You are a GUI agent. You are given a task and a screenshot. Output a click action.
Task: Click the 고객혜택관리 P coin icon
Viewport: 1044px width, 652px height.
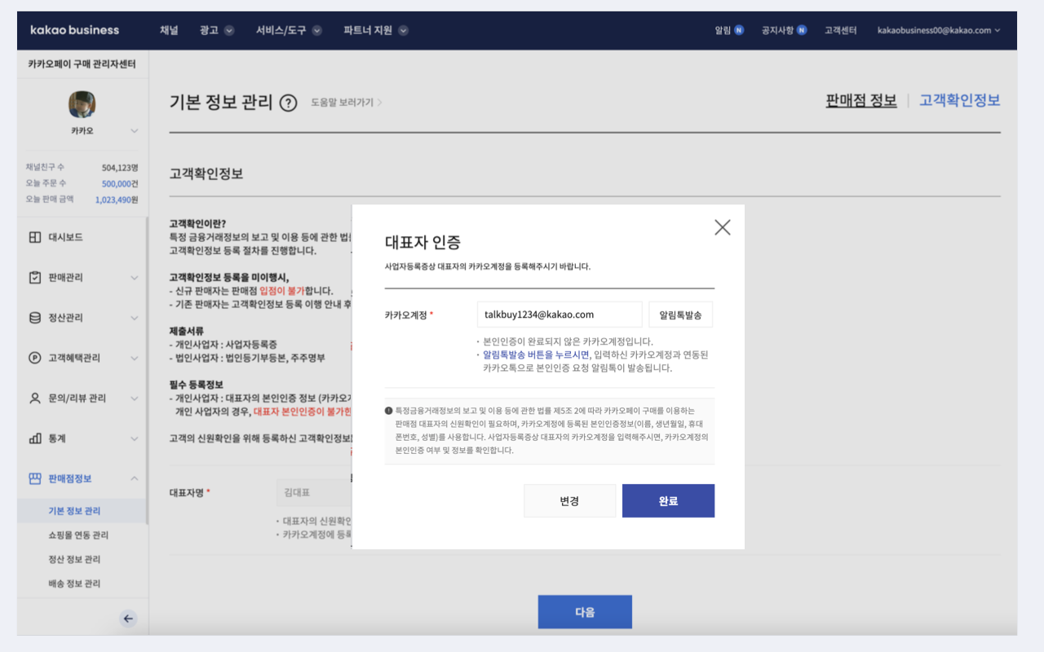coord(34,358)
